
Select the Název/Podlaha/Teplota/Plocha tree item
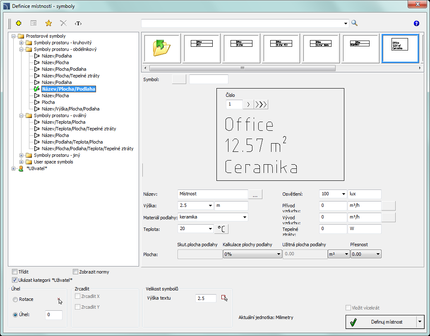[72, 142]
